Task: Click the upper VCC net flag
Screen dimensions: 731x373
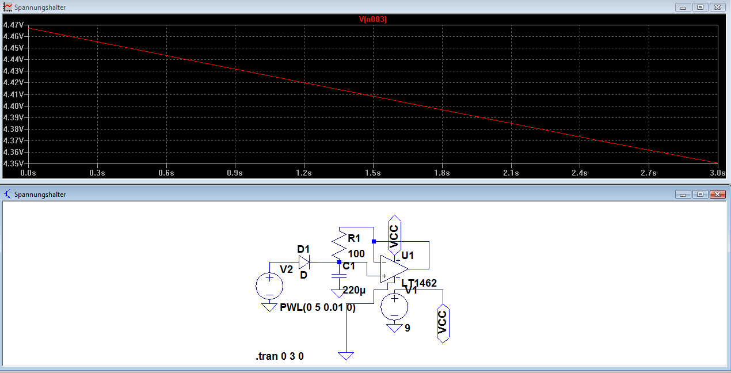Action: (x=394, y=235)
